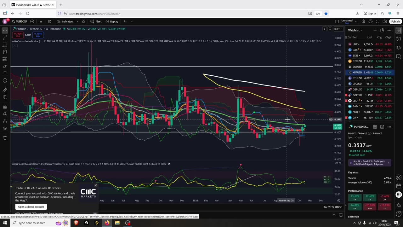The image size is (403, 227).
Task: Open Pundi X OffChainTokyo news item
Action: click(x=370, y=163)
